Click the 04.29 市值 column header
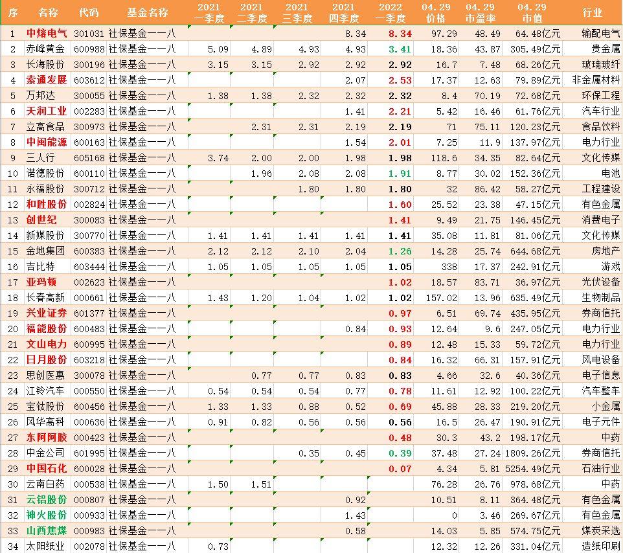The image size is (623, 553). pyautogui.click(x=532, y=13)
